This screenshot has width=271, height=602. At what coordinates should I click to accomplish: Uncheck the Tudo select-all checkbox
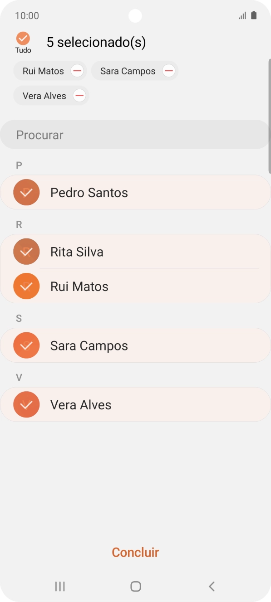point(22,39)
